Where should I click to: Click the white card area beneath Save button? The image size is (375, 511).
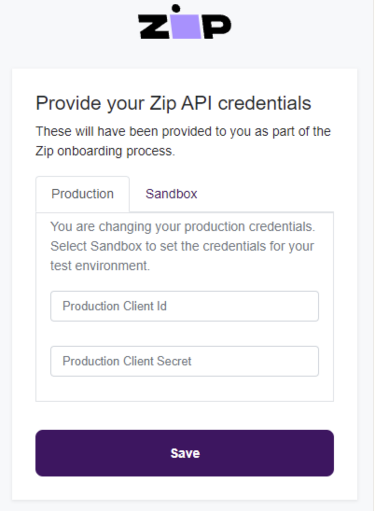[x=184, y=488]
